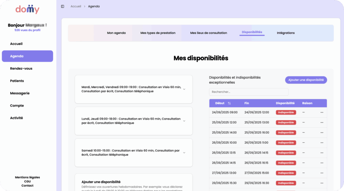Open the Mentions légales link
This screenshot has width=344, height=191.
tap(27, 177)
